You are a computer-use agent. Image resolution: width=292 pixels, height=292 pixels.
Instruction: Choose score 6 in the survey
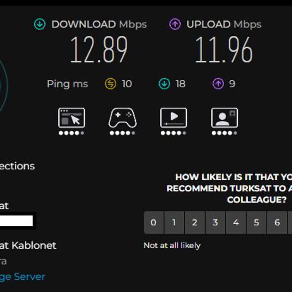click(x=277, y=222)
